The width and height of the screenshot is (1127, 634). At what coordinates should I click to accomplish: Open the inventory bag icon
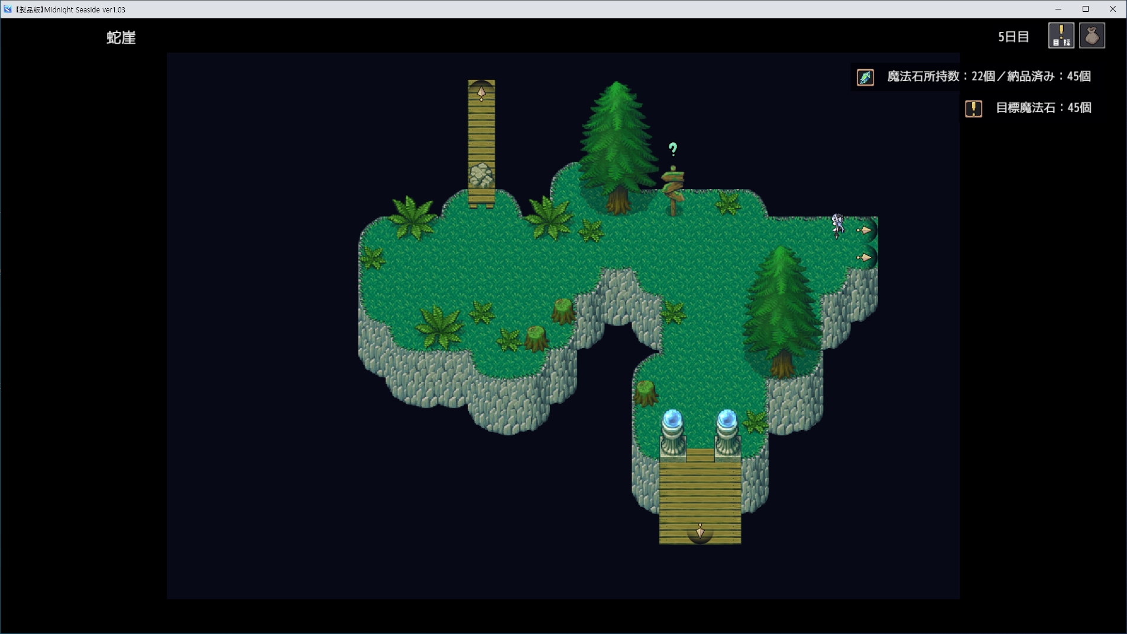(x=1092, y=36)
